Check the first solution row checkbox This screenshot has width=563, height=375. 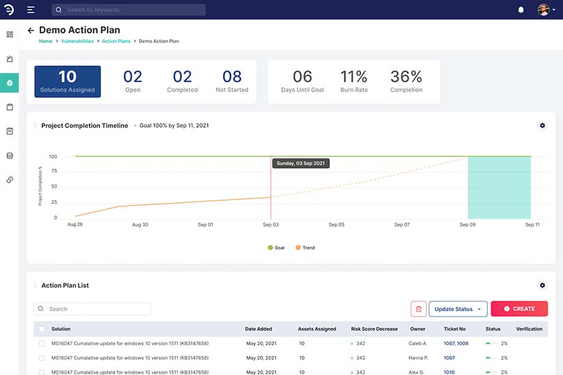point(42,344)
